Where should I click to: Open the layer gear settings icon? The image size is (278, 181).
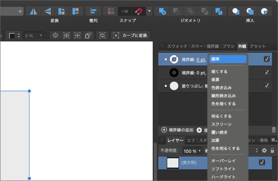click(x=264, y=150)
